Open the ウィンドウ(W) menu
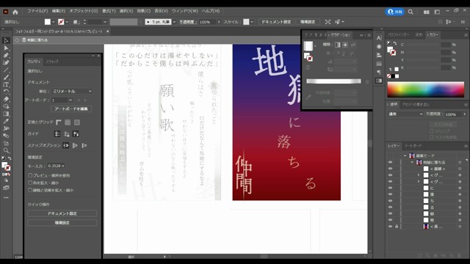This screenshot has height=264, width=470. point(184,11)
